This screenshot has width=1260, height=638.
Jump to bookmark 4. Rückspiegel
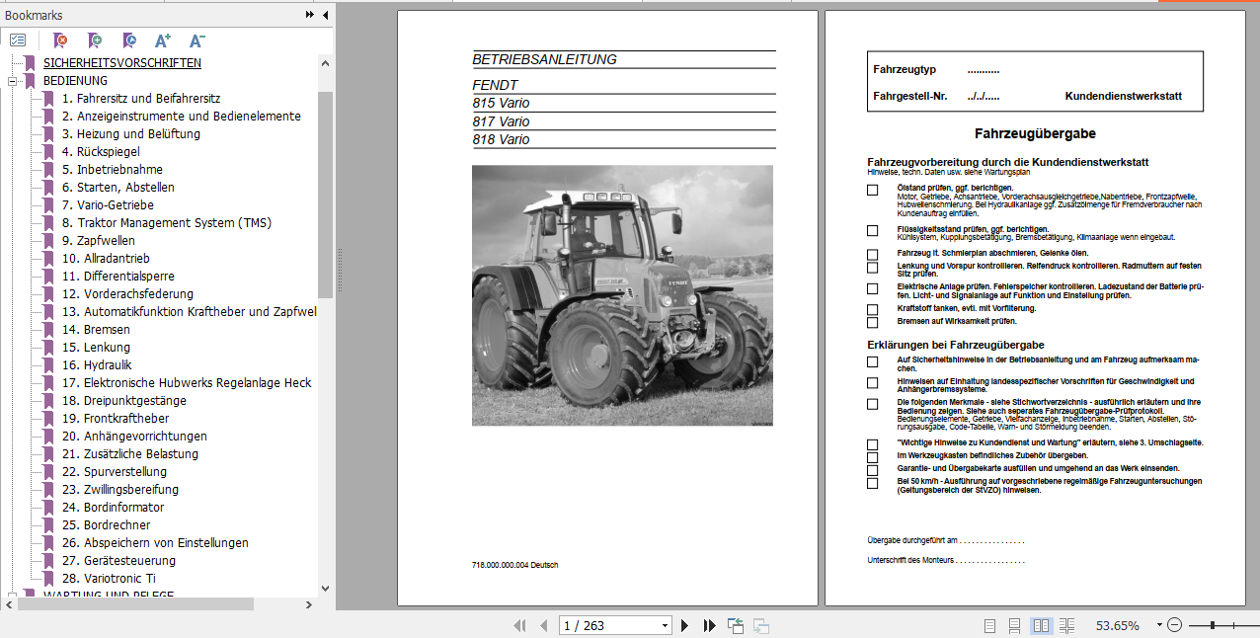coord(101,151)
